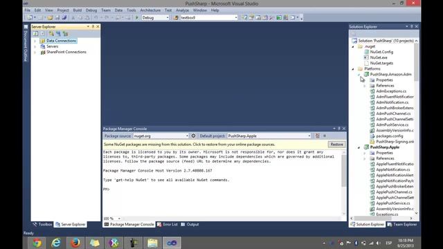Select AdmNotification.cs in Solution Explorer
This screenshot has width=443, height=249.
392,102
